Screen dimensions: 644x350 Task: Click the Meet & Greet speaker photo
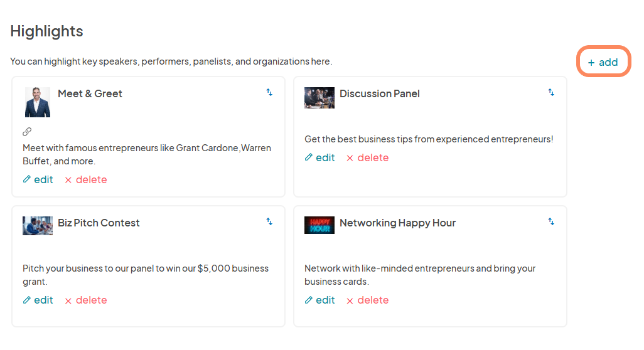[38, 102]
